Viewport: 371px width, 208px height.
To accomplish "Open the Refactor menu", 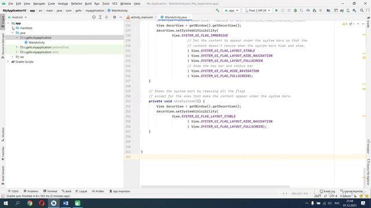I will pyautogui.click(x=77, y=3).
